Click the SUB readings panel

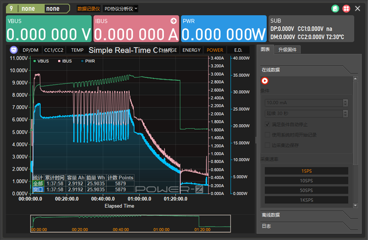click(311, 29)
